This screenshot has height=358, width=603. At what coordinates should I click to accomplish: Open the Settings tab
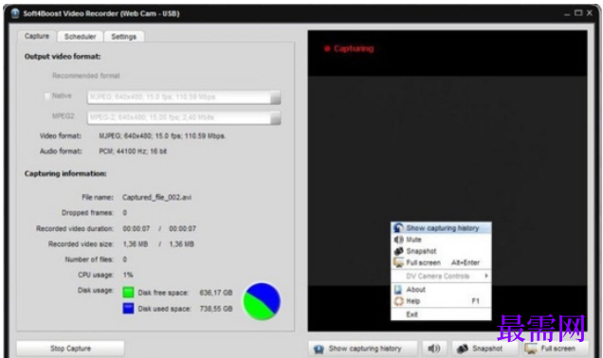click(x=124, y=37)
